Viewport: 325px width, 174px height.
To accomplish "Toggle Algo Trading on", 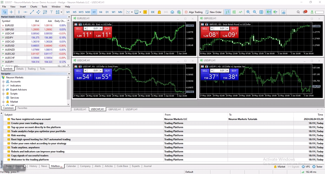I will point(194,12).
